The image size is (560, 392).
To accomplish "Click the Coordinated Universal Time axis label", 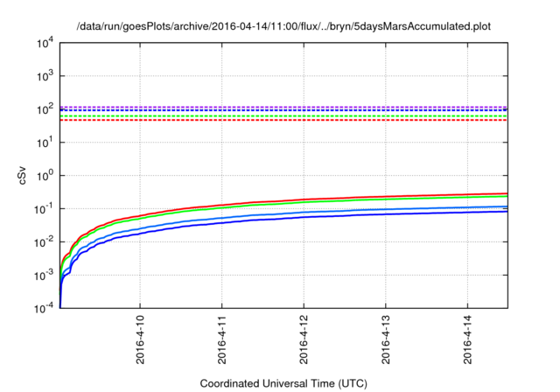I will tap(283, 383).
